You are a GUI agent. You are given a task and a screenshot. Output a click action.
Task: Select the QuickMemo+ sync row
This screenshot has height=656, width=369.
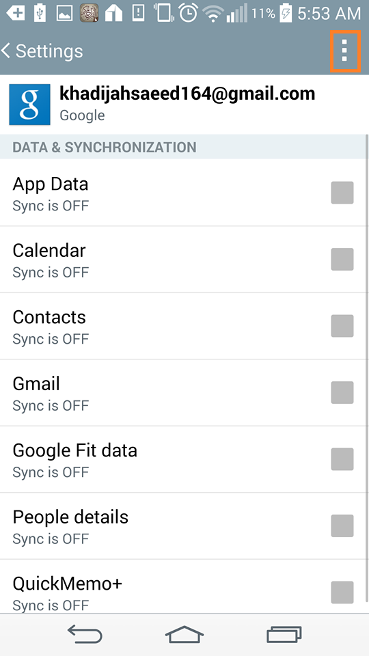[x=183, y=586]
